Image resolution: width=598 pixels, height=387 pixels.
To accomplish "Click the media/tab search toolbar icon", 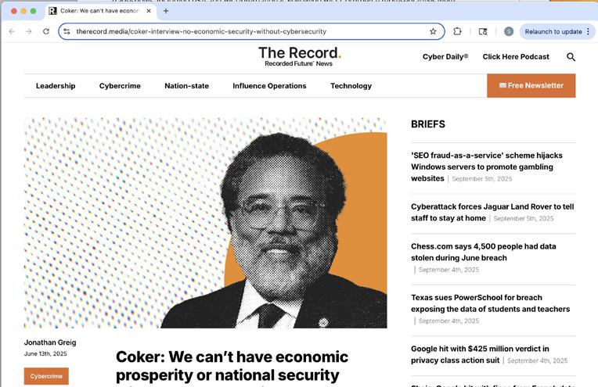I will pos(483,31).
